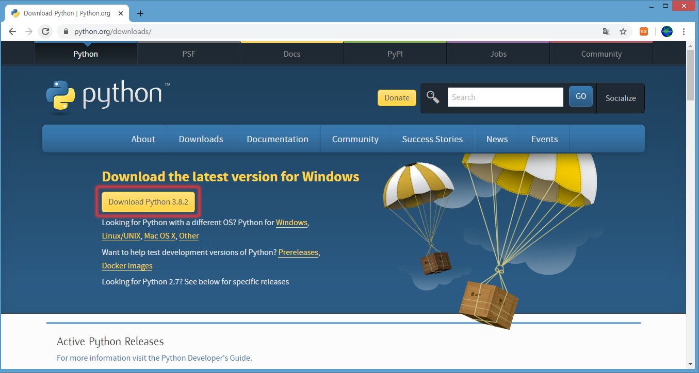Click the 'Download the latest version for Windows' heading

point(231,177)
